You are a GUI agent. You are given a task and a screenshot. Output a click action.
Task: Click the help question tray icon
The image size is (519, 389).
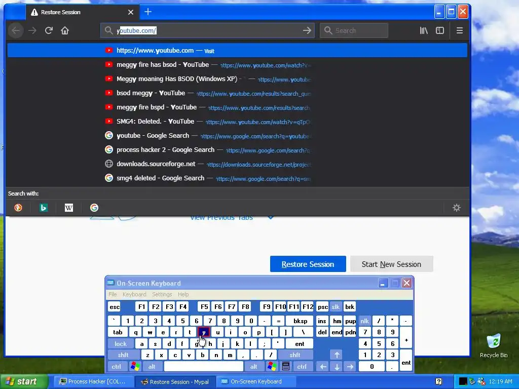tap(438, 381)
